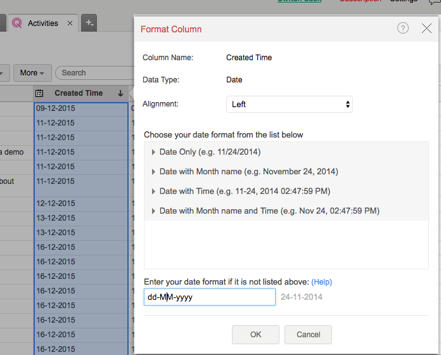The image size is (441, 355).
Task: Click the custom date format input field
Action: 209,297
